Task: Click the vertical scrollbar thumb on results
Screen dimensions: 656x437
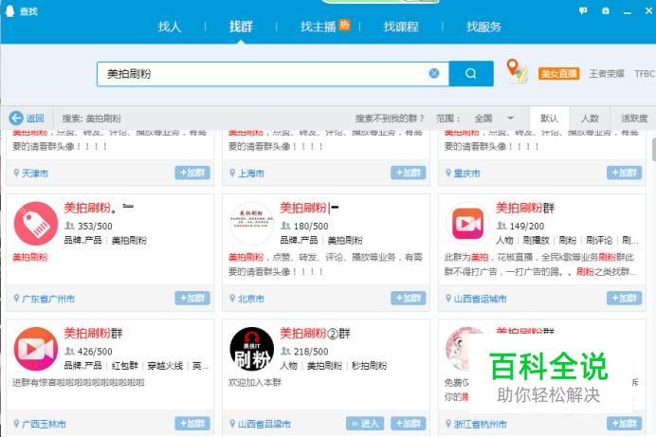Action: click(654, 149)
